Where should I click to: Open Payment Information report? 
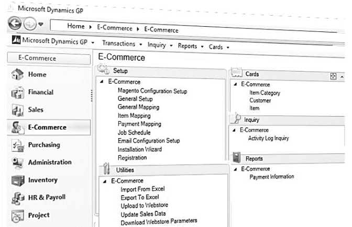(x=272, y=177)
